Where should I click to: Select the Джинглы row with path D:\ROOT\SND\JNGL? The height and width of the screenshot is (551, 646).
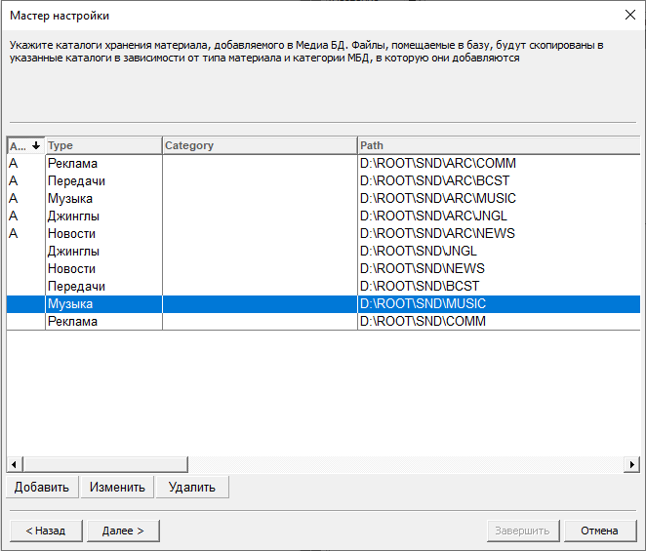tap(418, 252)
